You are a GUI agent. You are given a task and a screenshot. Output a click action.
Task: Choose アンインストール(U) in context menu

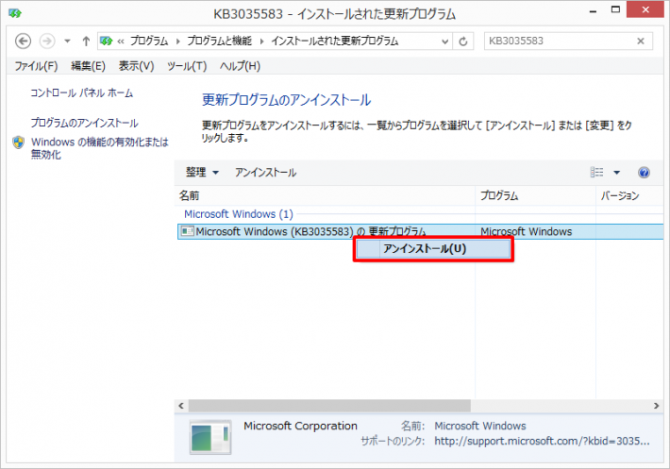pos(433,248)
